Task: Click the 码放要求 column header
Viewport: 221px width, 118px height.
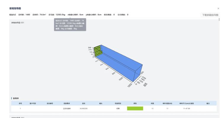Action: 67,104
